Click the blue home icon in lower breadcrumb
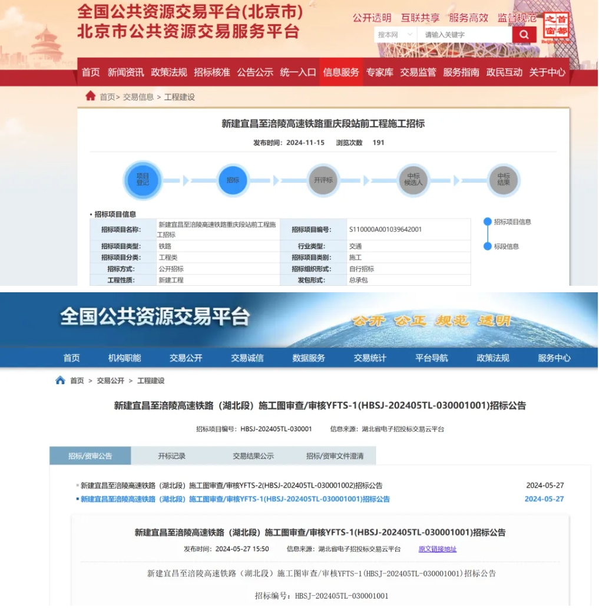 point(60,380)
